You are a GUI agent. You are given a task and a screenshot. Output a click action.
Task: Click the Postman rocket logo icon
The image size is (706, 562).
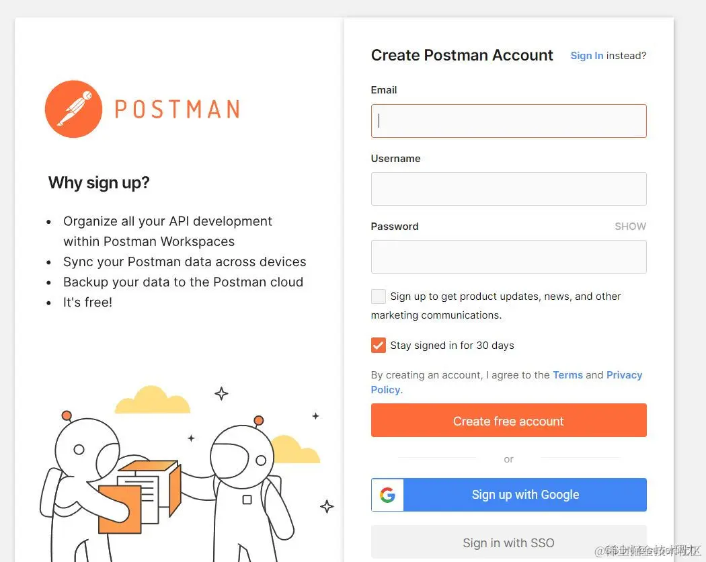(73, 109)
